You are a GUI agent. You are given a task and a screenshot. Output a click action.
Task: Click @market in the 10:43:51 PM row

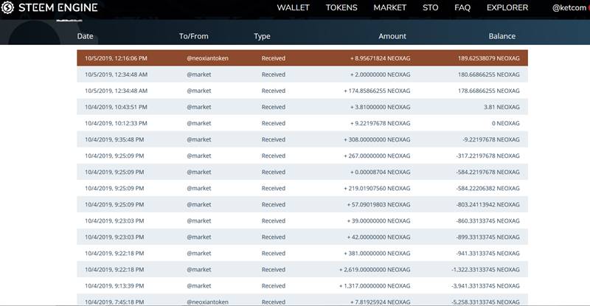[198, 107]
